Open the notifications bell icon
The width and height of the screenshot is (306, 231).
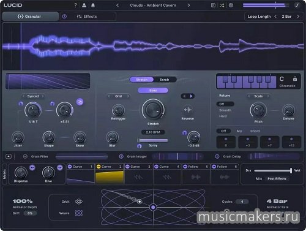click(x=93, y=5)
